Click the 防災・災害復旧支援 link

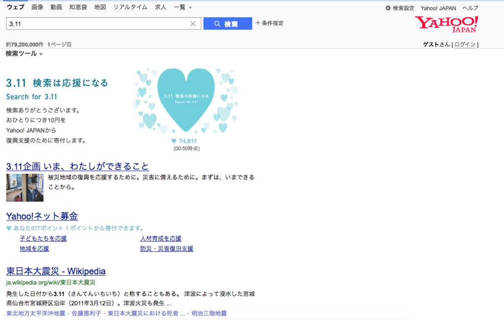click(166, 249)
